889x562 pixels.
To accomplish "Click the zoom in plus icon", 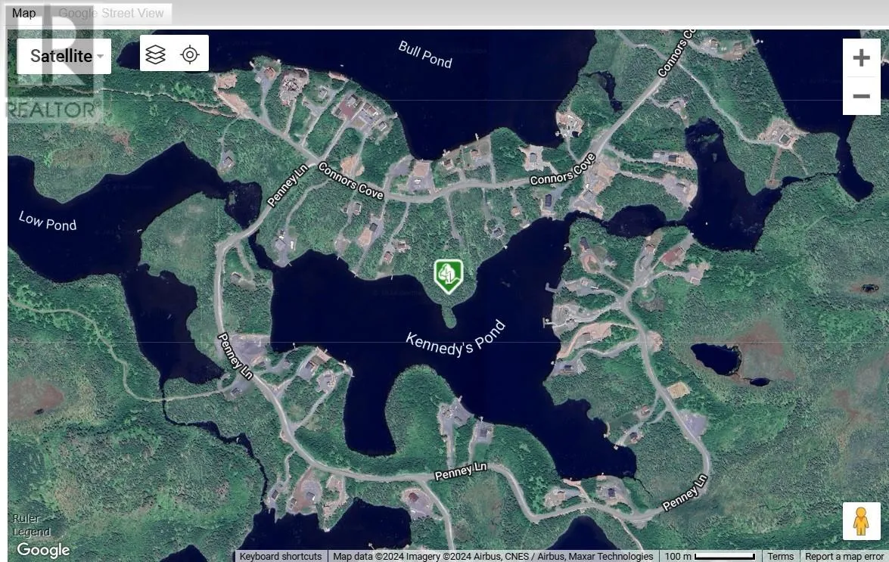I will pos(861,57).
